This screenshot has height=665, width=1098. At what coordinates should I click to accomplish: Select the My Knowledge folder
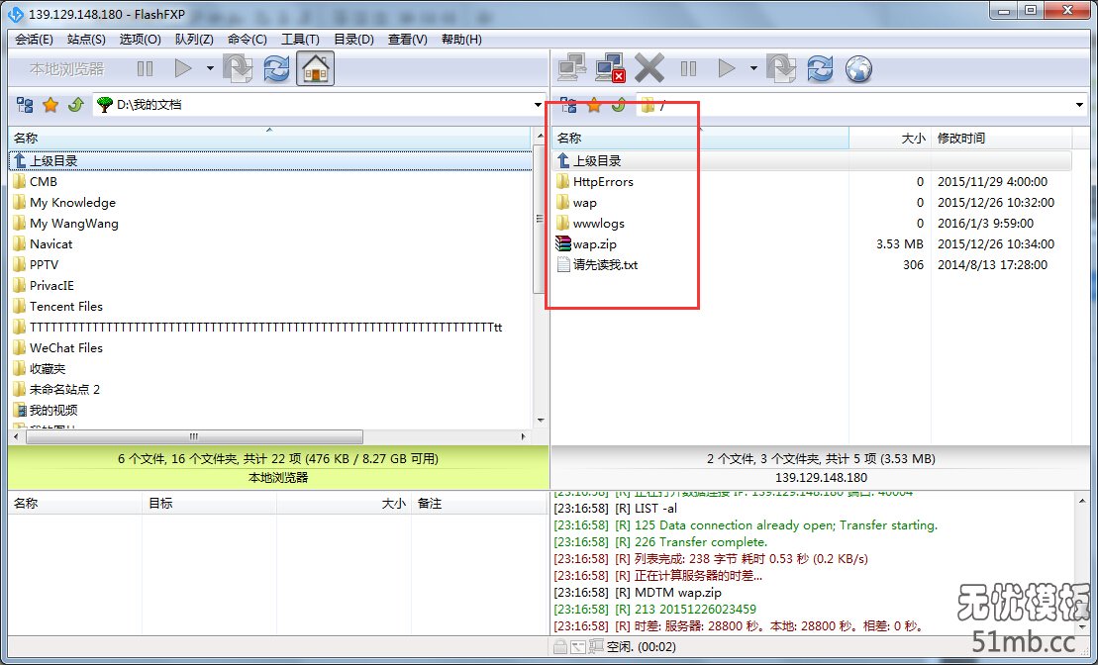coord(64,202)
